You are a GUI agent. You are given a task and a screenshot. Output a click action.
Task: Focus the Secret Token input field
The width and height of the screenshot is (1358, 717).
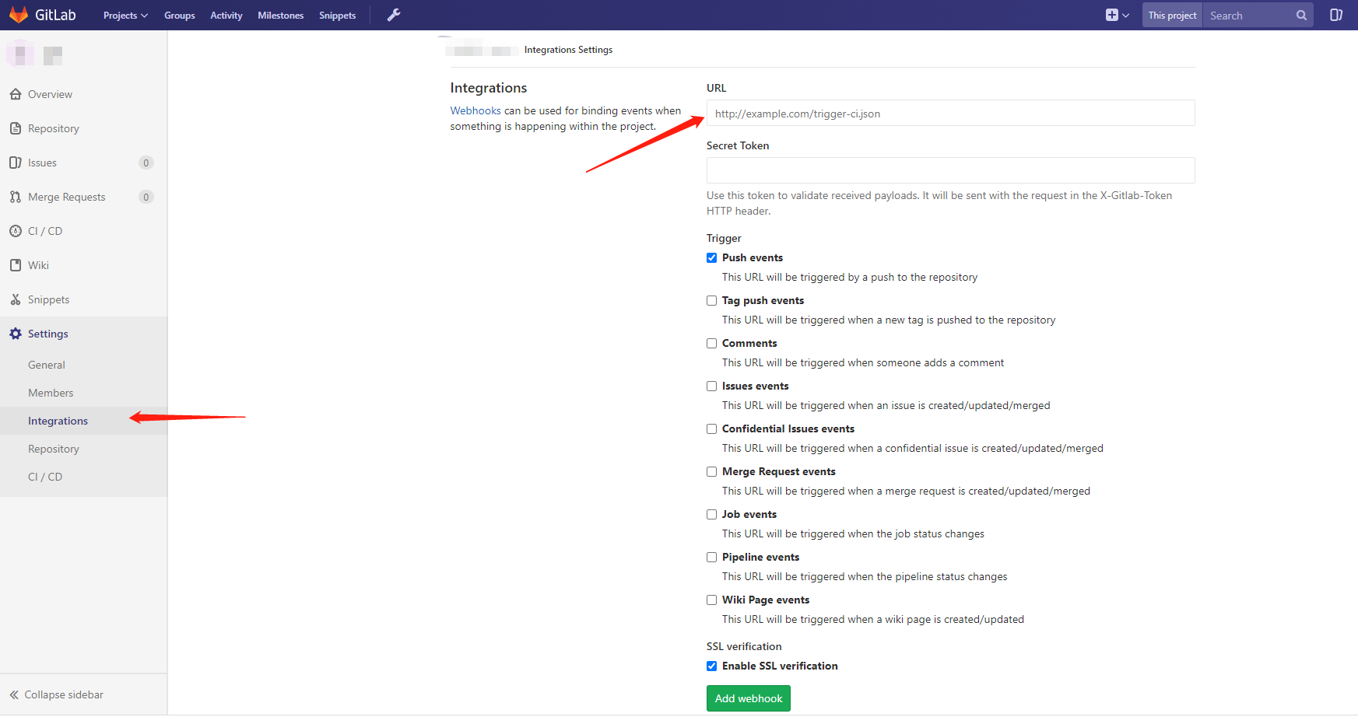click(950, 170)
